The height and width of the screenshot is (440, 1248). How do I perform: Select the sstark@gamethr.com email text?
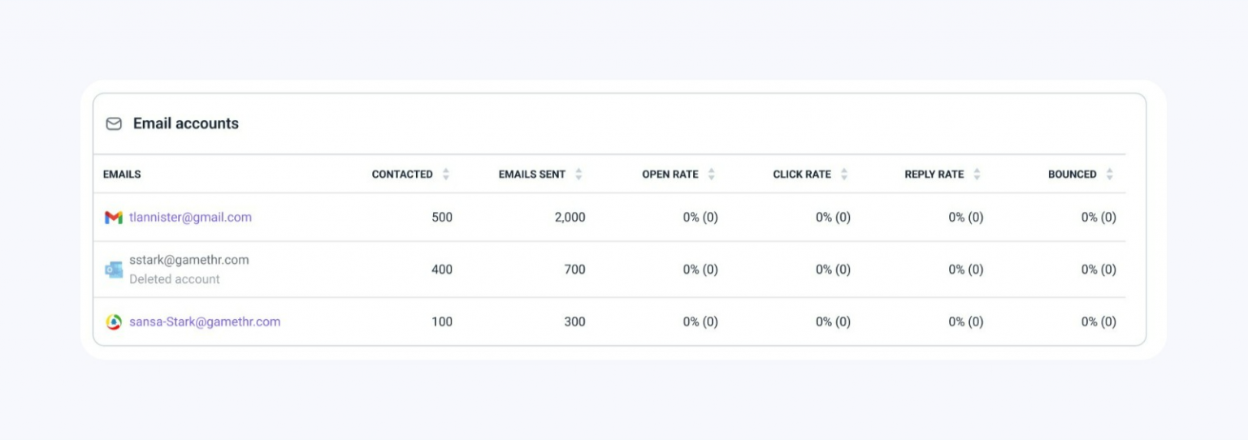coord(189,260)
